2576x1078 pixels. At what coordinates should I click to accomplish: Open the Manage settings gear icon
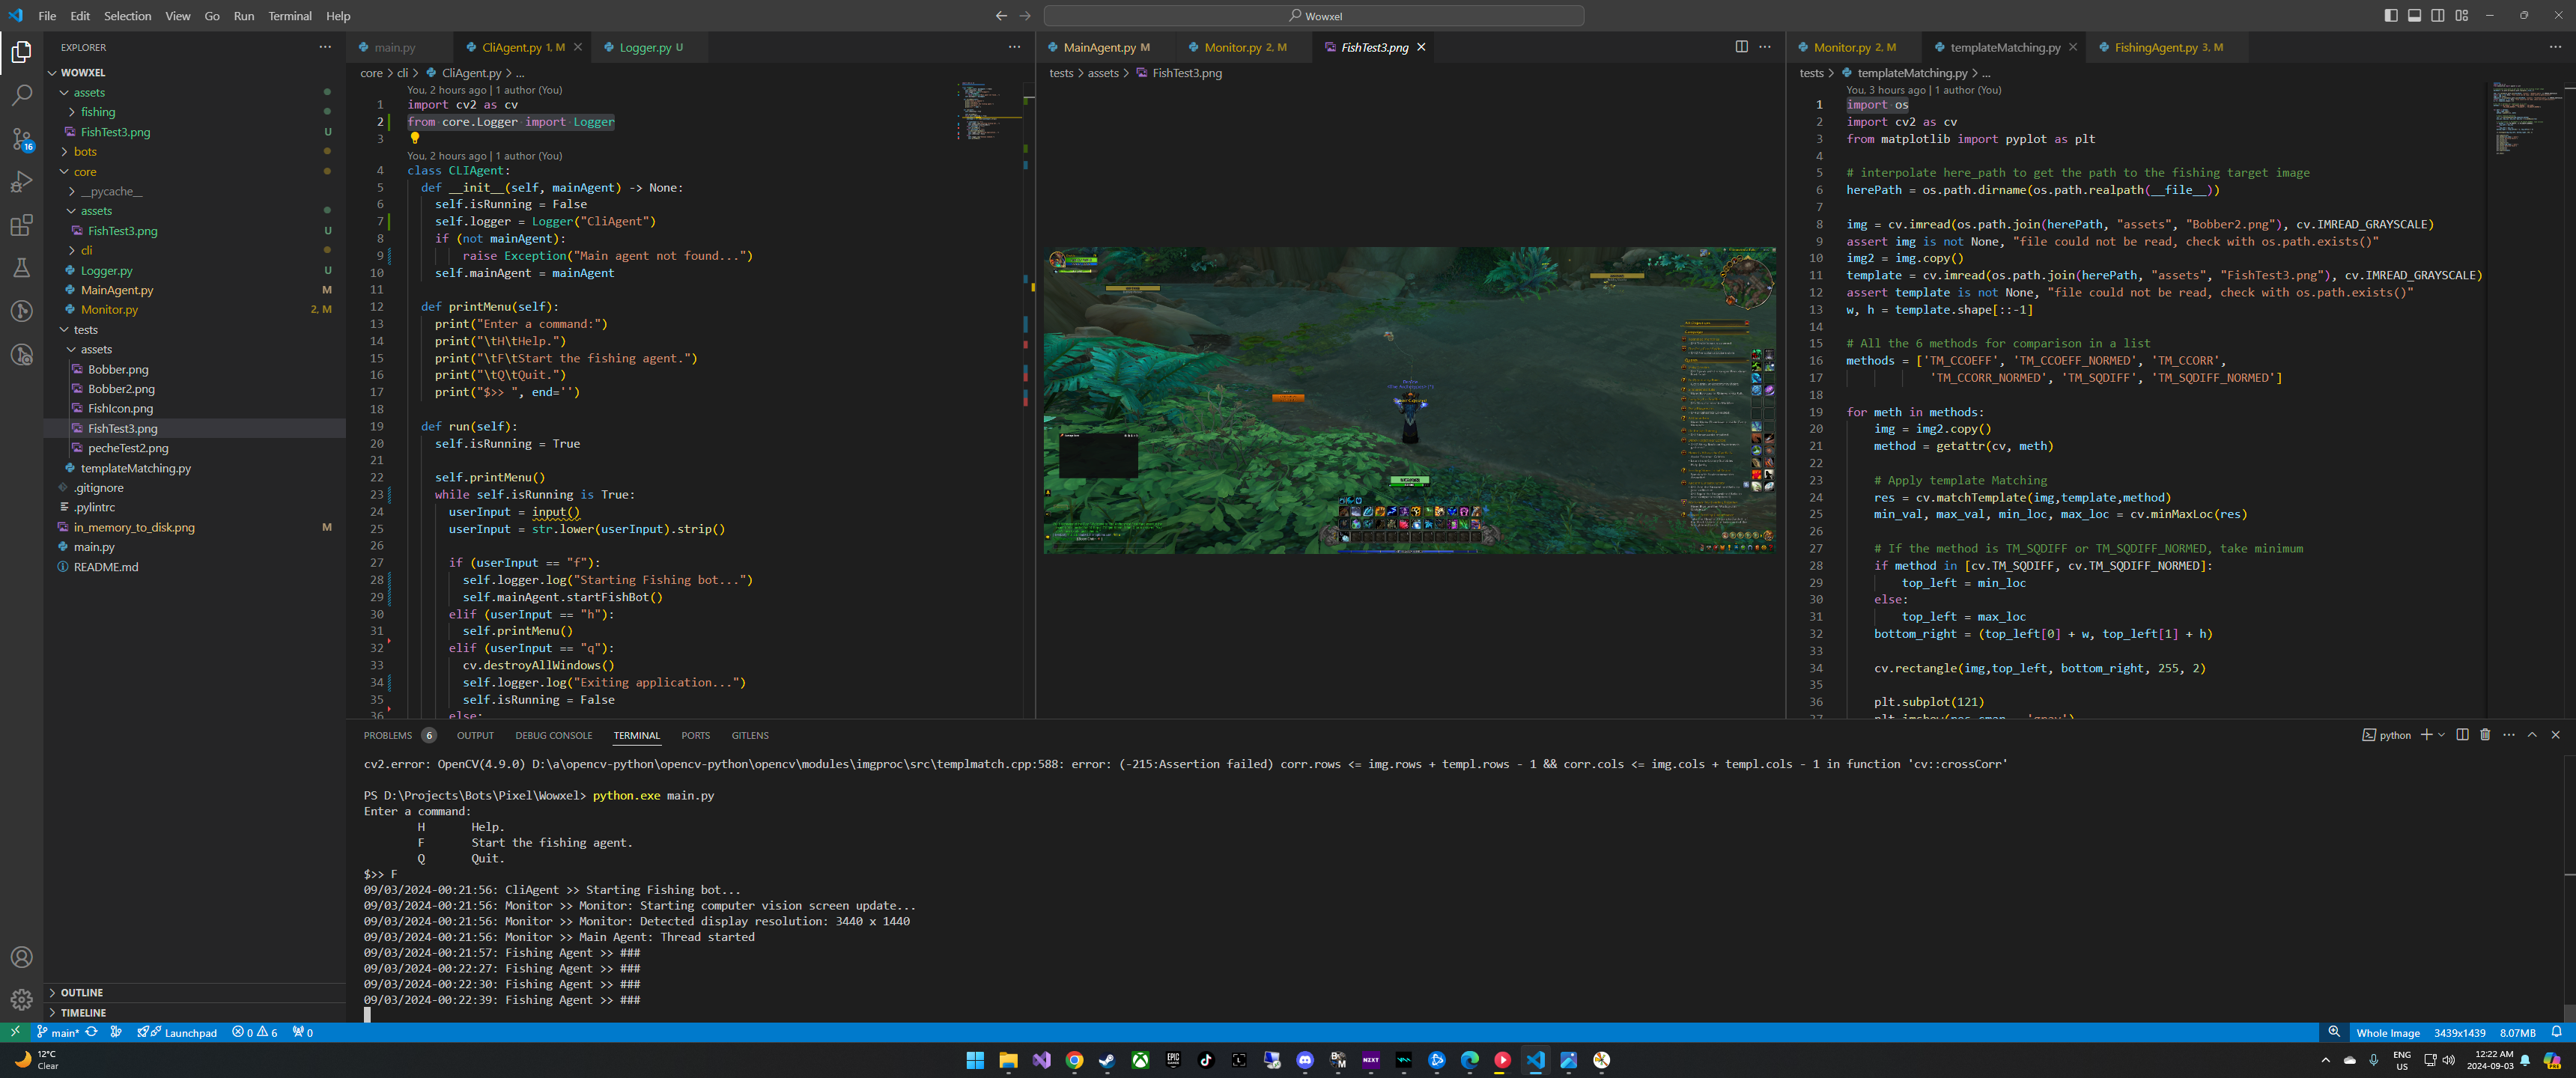coord(21,999)
